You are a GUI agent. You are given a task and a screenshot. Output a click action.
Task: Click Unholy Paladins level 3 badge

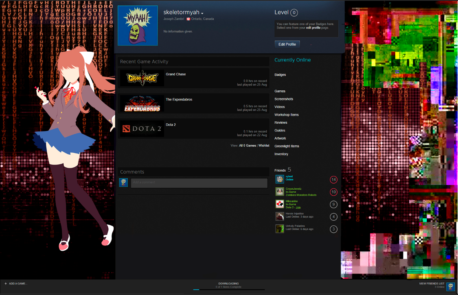[x=333, y=229]
